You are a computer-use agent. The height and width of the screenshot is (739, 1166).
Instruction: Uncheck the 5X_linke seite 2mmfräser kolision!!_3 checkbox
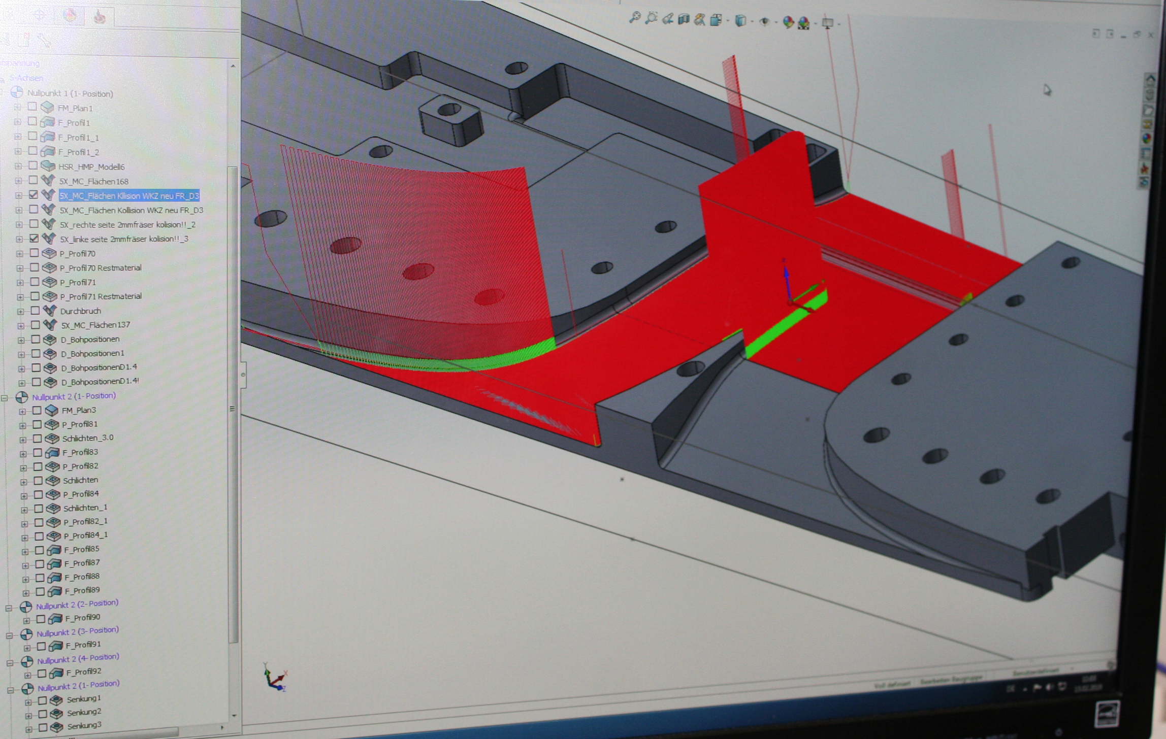(x=35, y=239)
